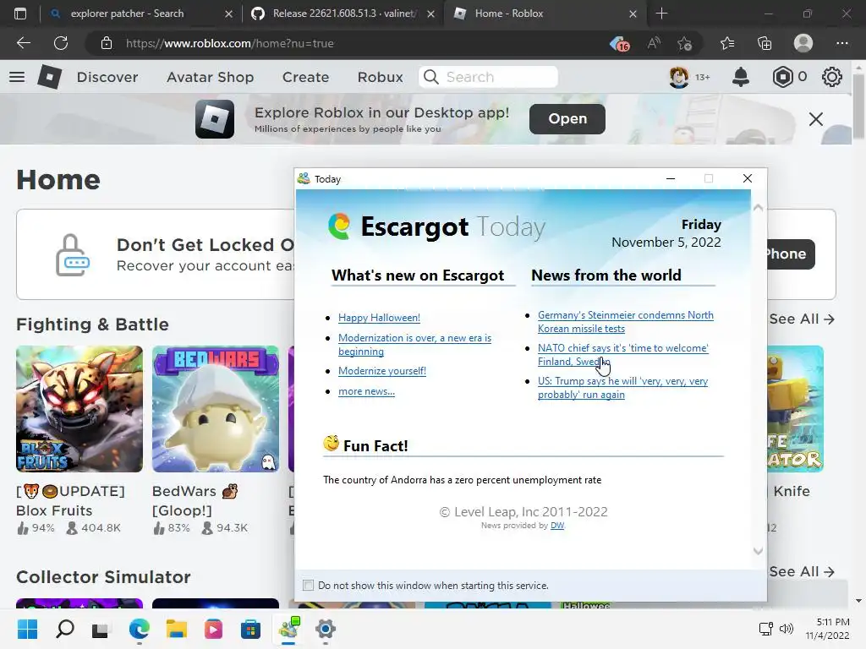Open the Collections icon in Edge
This screenshot has width=866, height=649.
765,43
